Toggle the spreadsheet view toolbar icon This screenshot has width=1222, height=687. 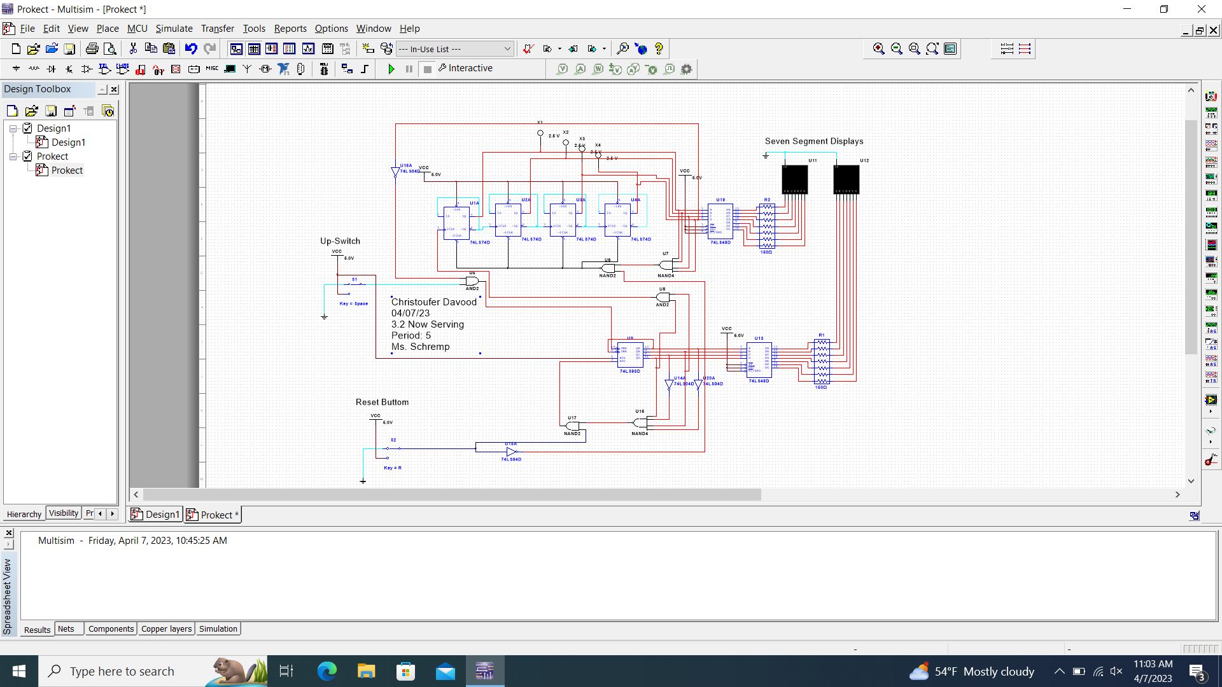pos(254,49)
